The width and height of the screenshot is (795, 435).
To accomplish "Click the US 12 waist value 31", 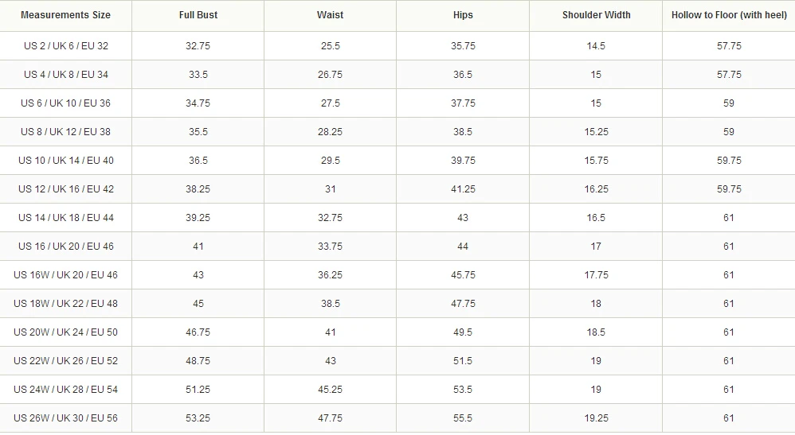I will pyautogui.click(x=330, y=189).
